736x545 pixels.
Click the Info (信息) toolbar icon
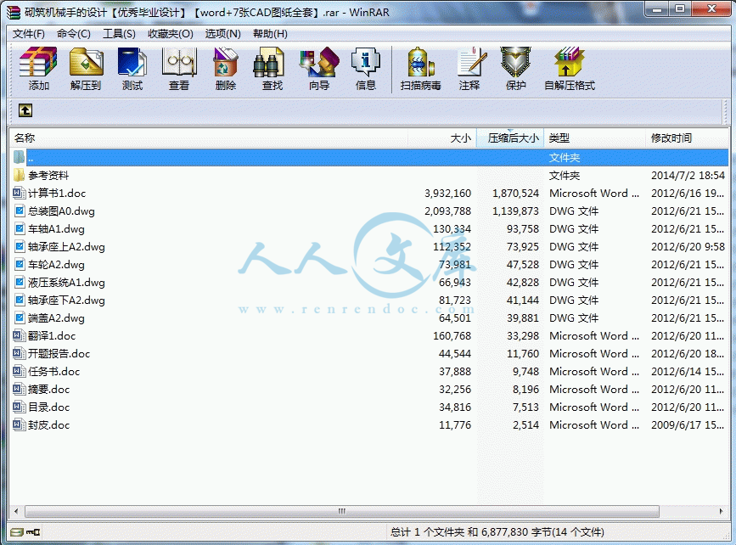(x=365, y=62)
